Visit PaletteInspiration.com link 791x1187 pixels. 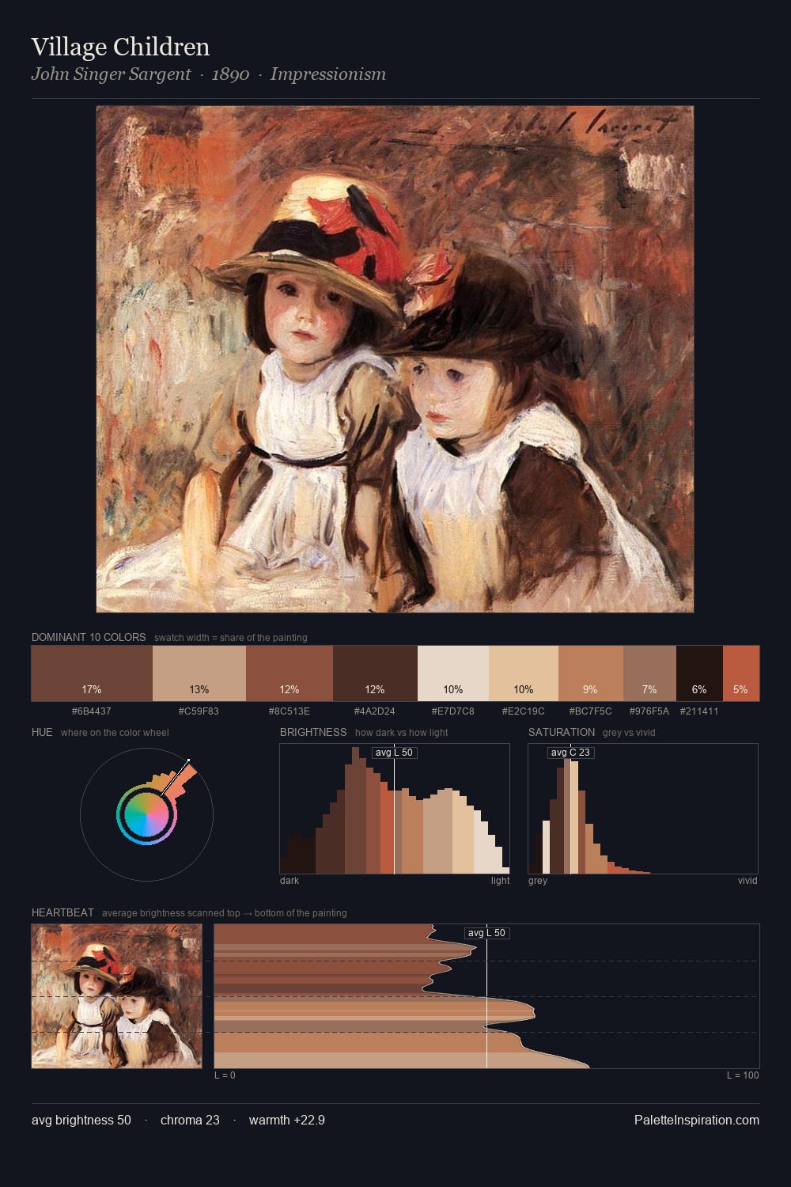coord(697,1120)
